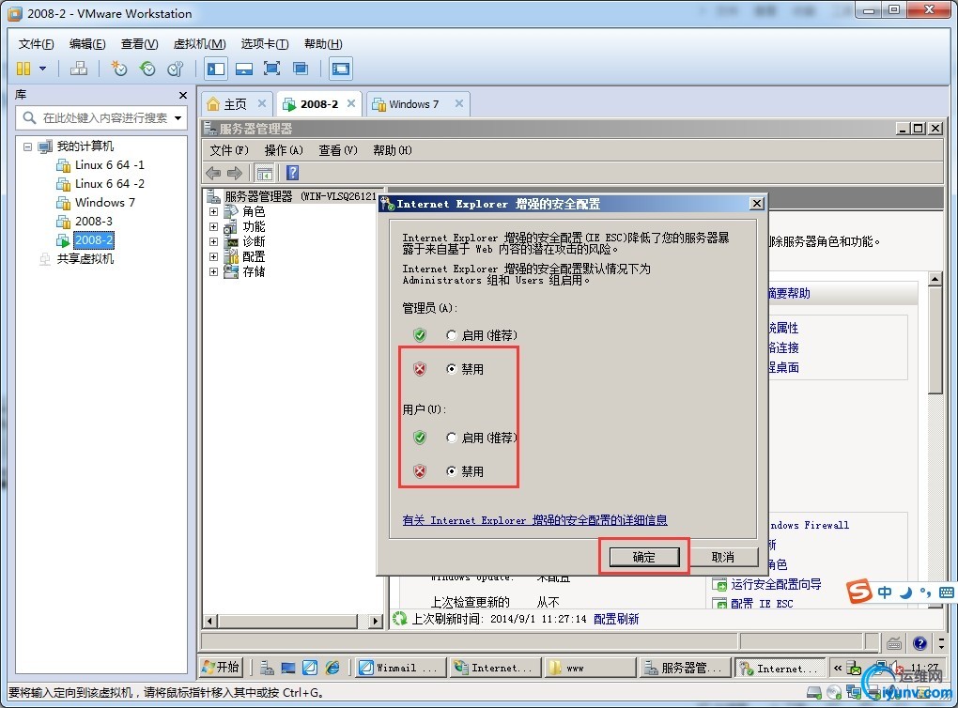
Task: Open the dropdown arrow beside the pause icon
Action: tap(43, 69)
